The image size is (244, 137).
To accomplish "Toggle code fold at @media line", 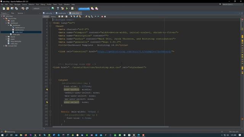I will 50,112.
